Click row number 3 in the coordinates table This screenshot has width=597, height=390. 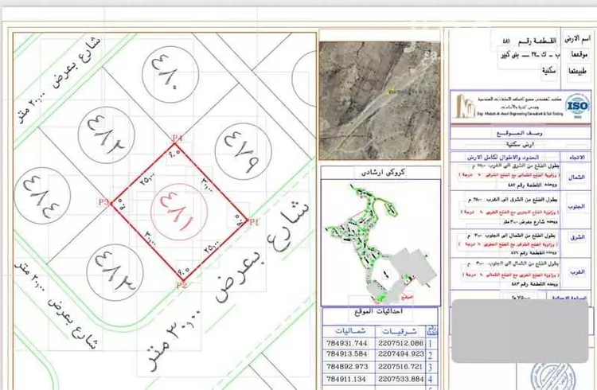click(x=430, y=368)
